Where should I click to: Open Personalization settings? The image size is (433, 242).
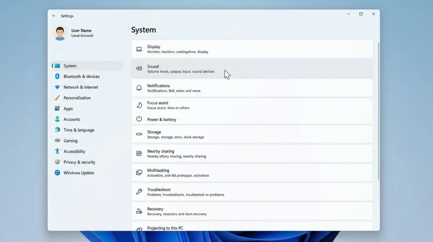(77, 98)
